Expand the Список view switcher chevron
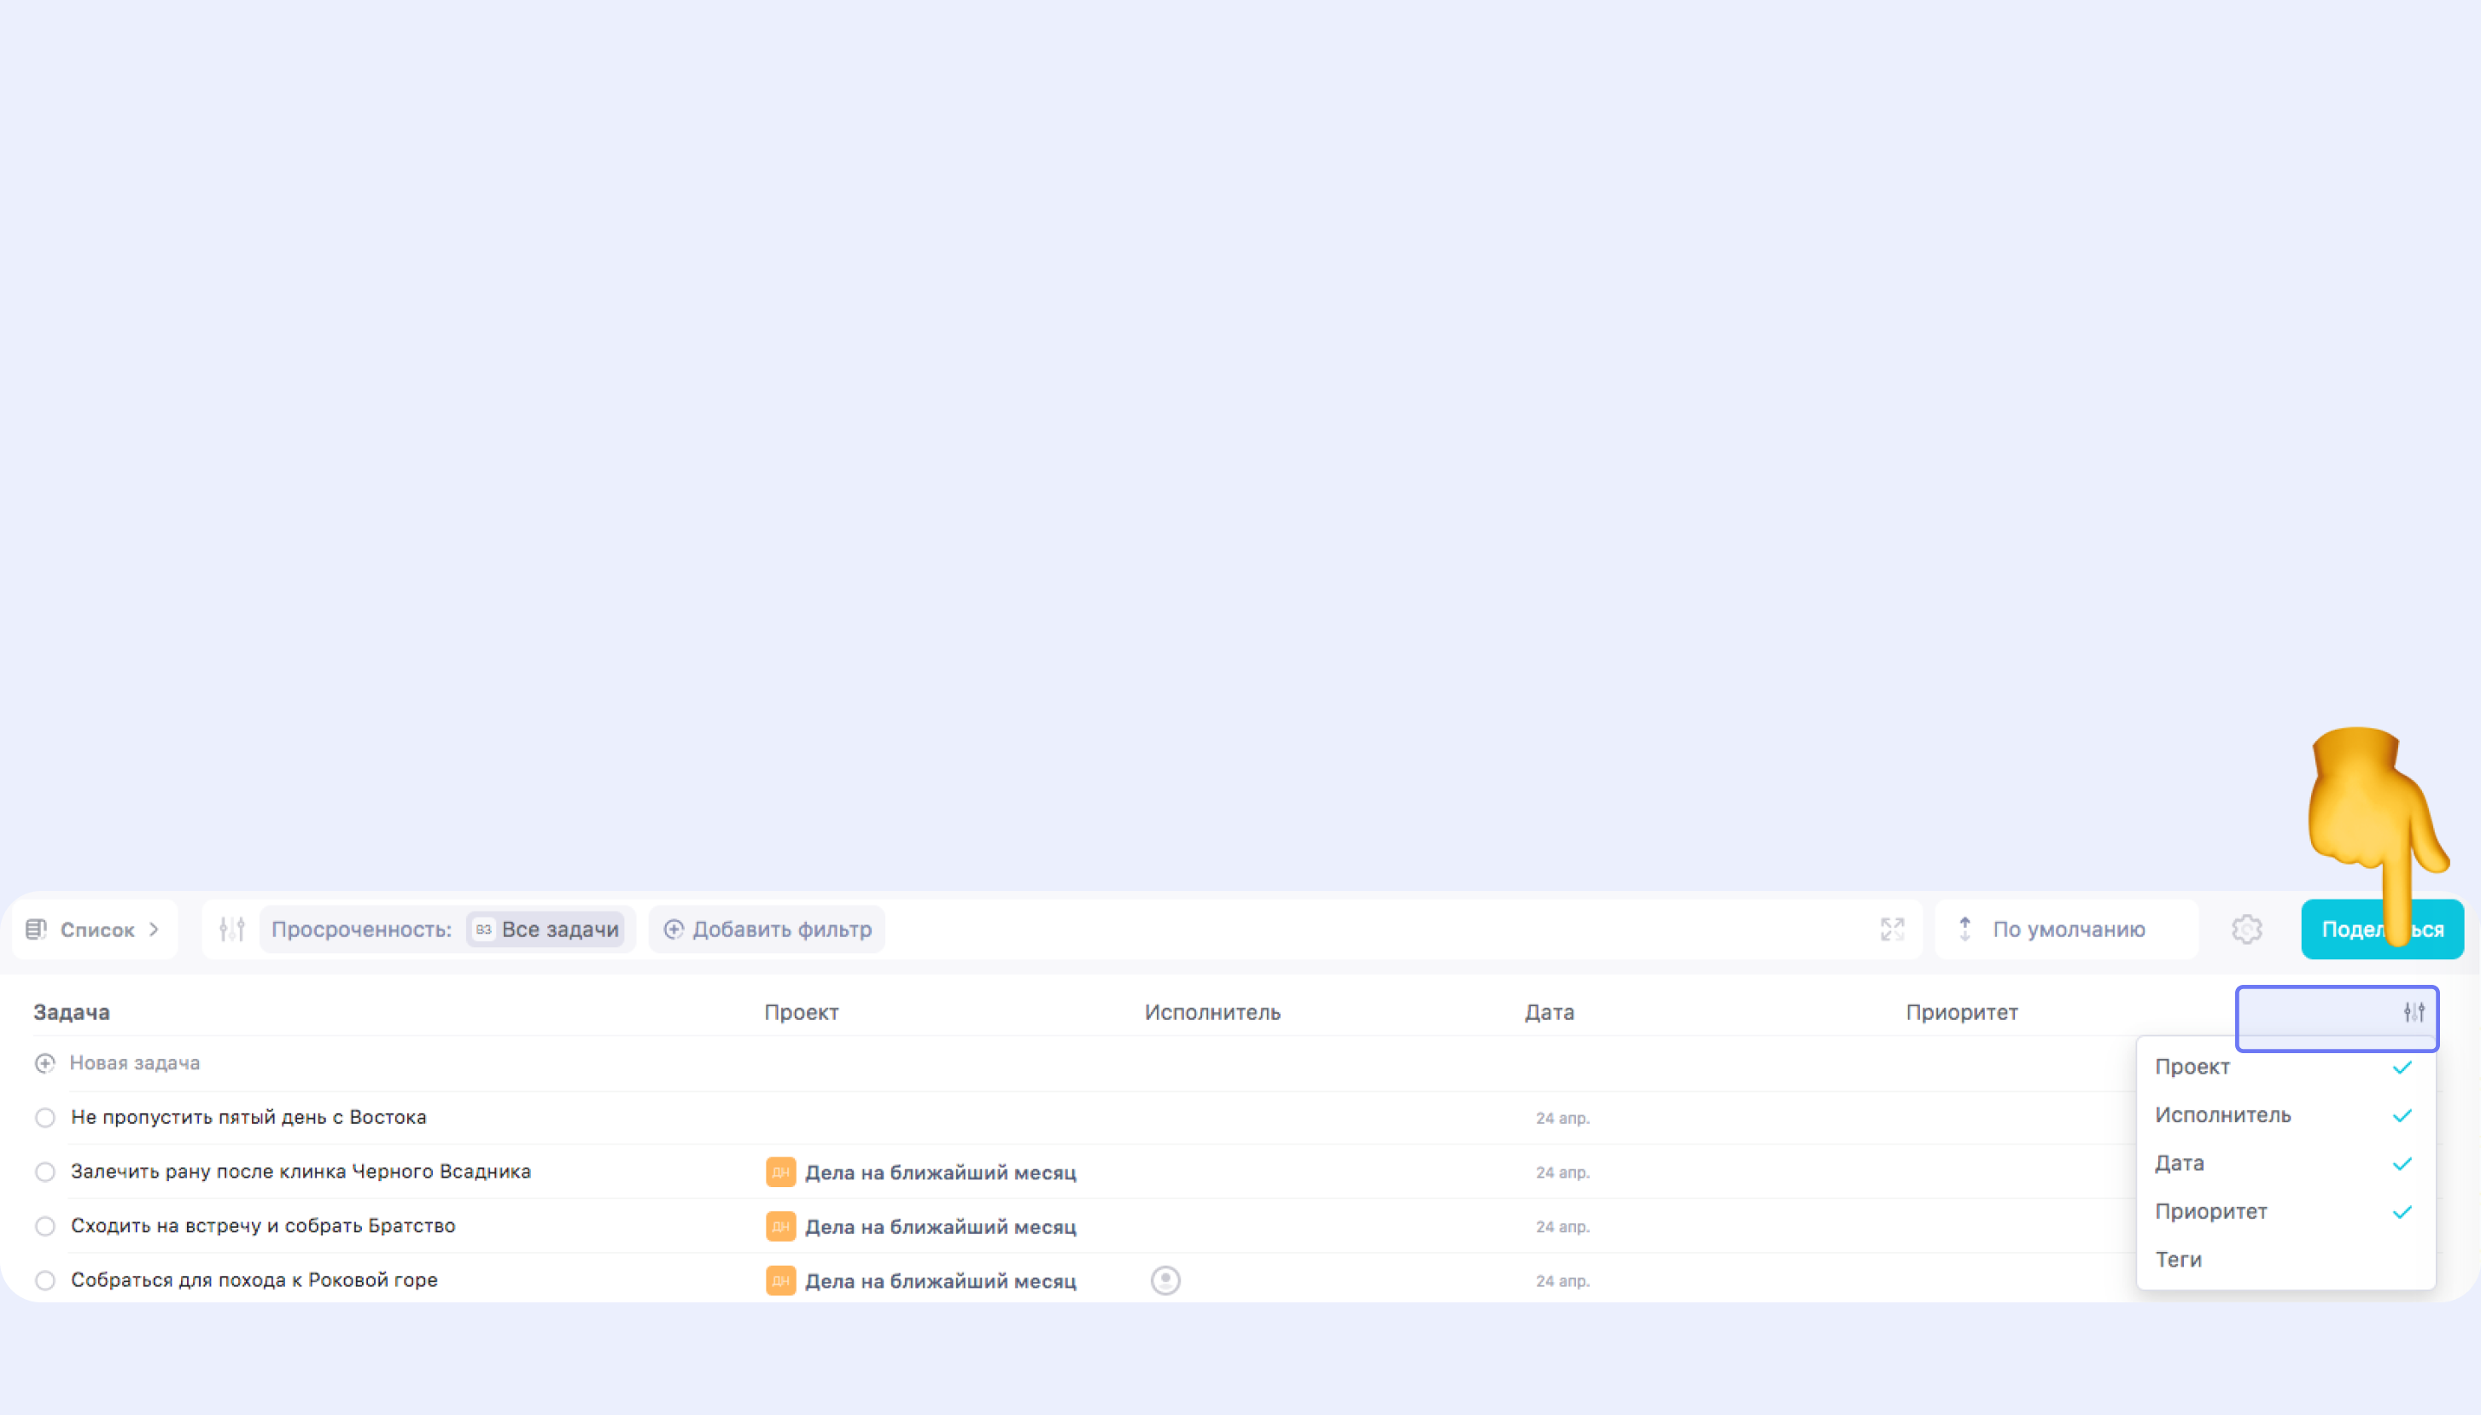Viewport: 2481px width, 1415px height. (154, 929)
